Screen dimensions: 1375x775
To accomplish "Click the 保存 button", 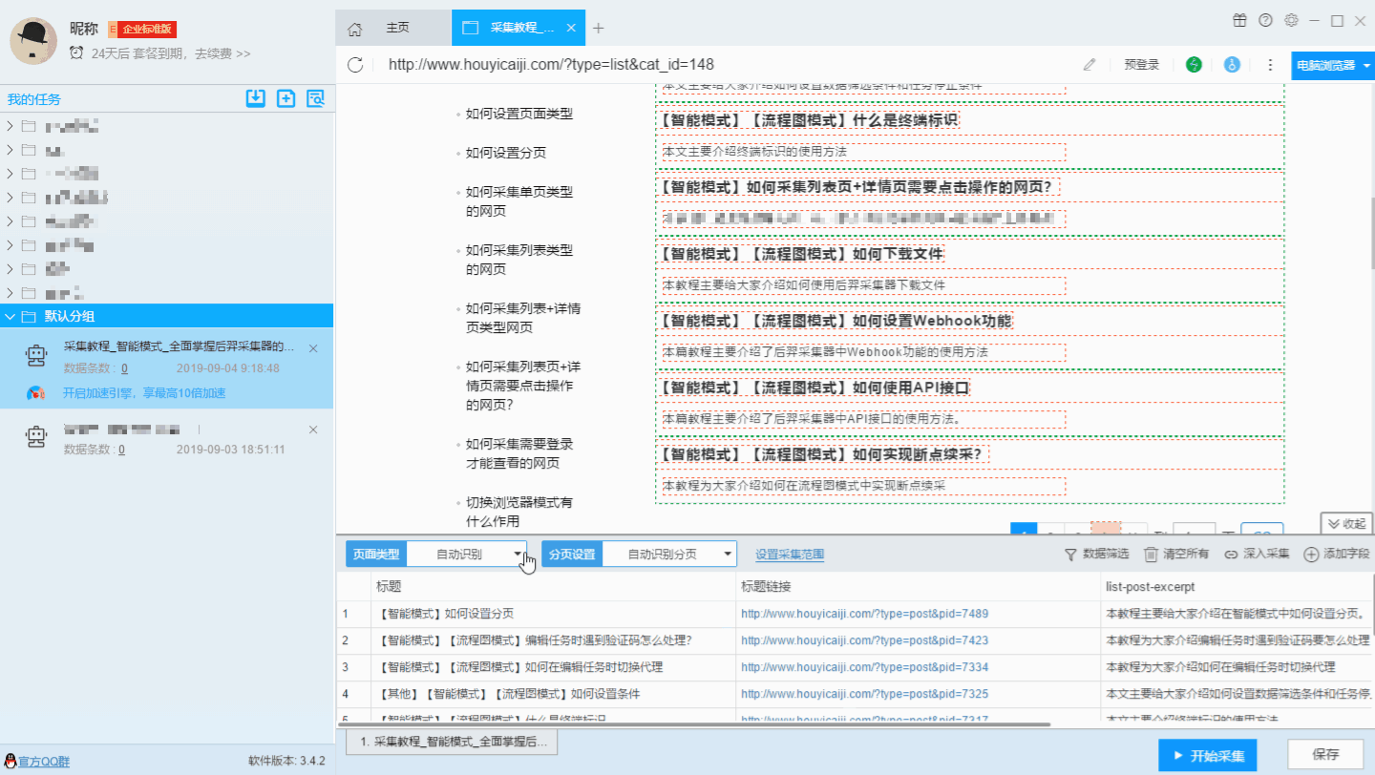I will 1325,754.
